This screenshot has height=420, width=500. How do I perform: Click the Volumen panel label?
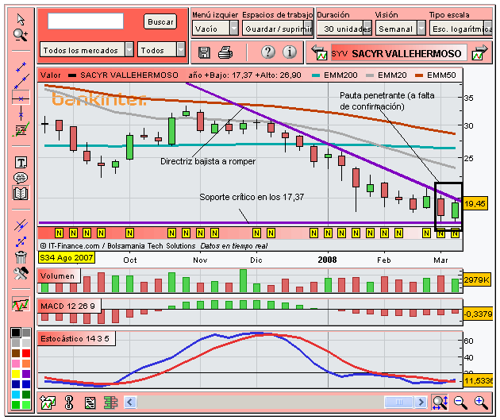59,276
